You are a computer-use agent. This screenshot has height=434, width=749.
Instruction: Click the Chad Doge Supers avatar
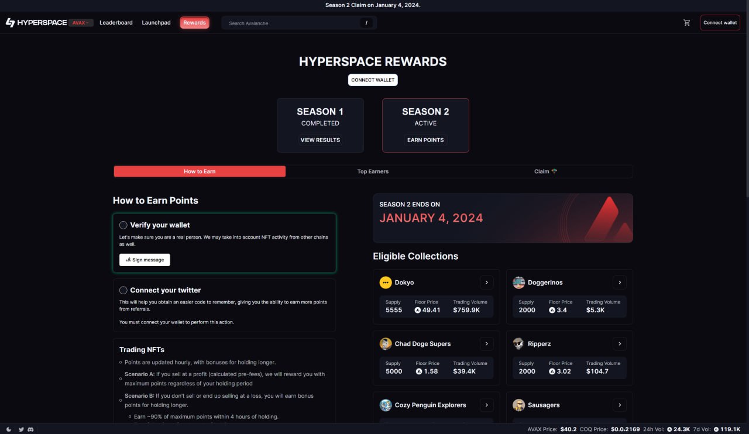[x=386, y=344]
